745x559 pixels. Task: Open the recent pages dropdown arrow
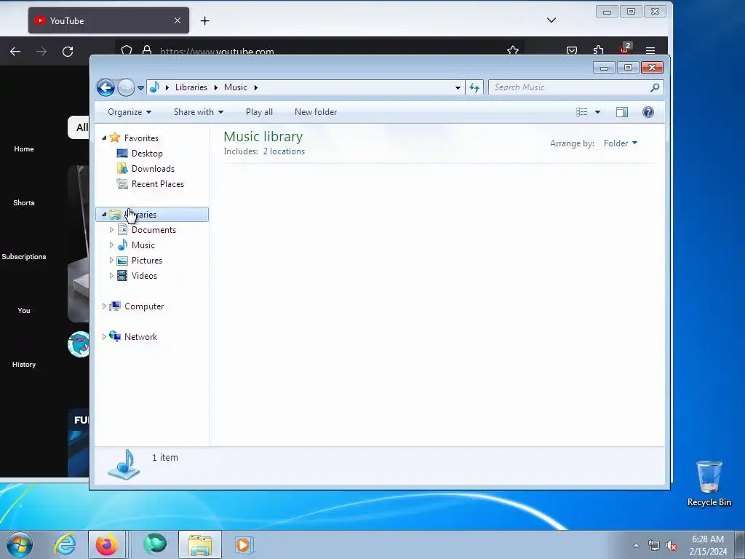140,88
